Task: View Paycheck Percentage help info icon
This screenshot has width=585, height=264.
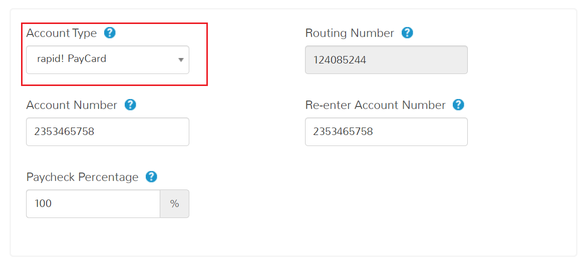Action: click(151, 177)
